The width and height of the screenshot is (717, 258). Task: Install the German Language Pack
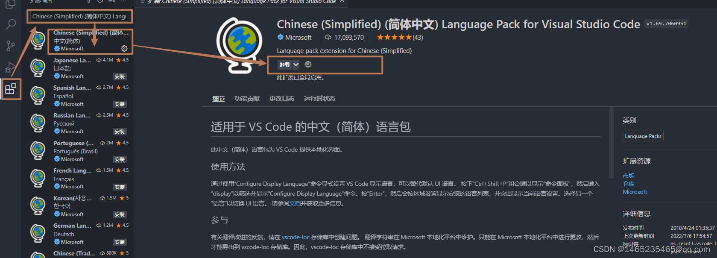120,242
